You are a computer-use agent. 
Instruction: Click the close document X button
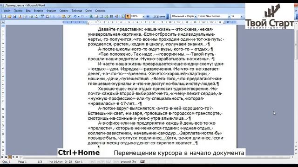(x=296, y=11)
